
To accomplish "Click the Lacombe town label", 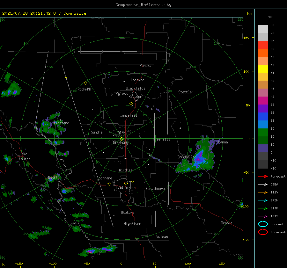I will [137, 80].
